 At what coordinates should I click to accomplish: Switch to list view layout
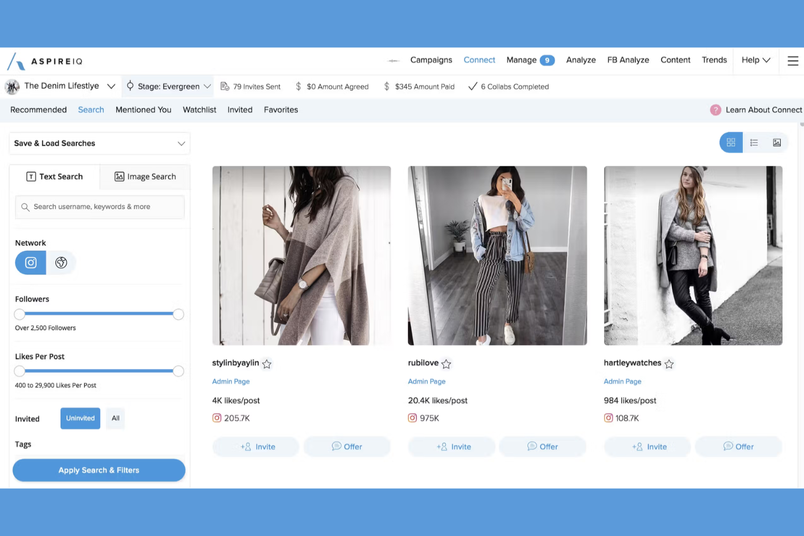(753, 142)
